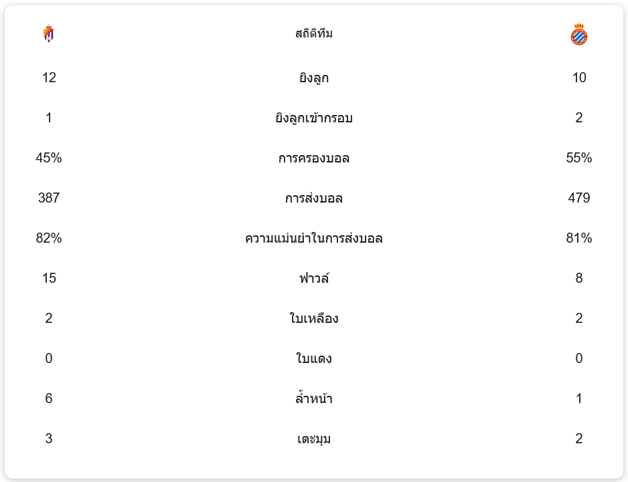
Task: Click the ล้ำหน้า offsides label
Action: click(314, 398)
